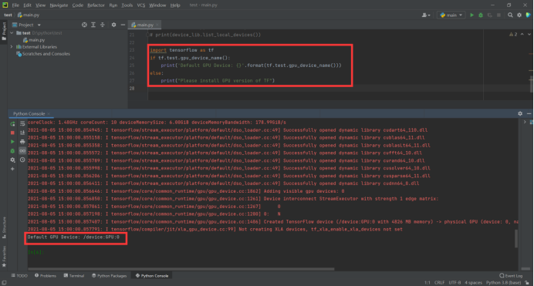Select main.py in the Project tree
Screen dimensions: 534x286
[34, 40]
